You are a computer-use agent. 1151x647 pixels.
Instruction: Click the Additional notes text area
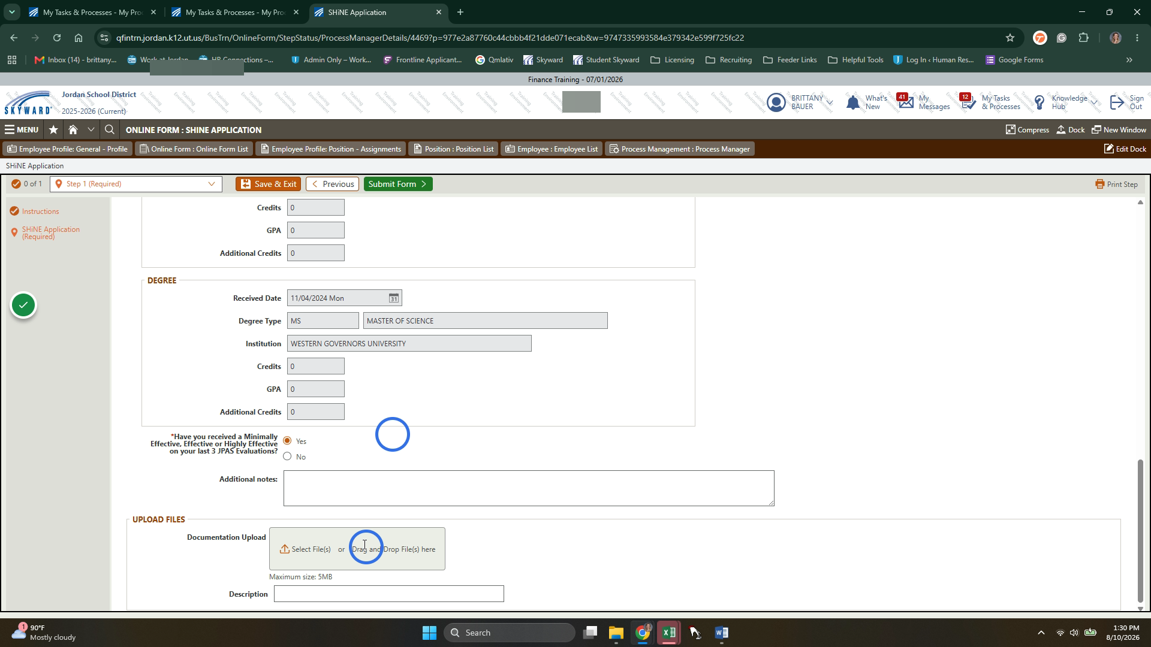[529, 488]
